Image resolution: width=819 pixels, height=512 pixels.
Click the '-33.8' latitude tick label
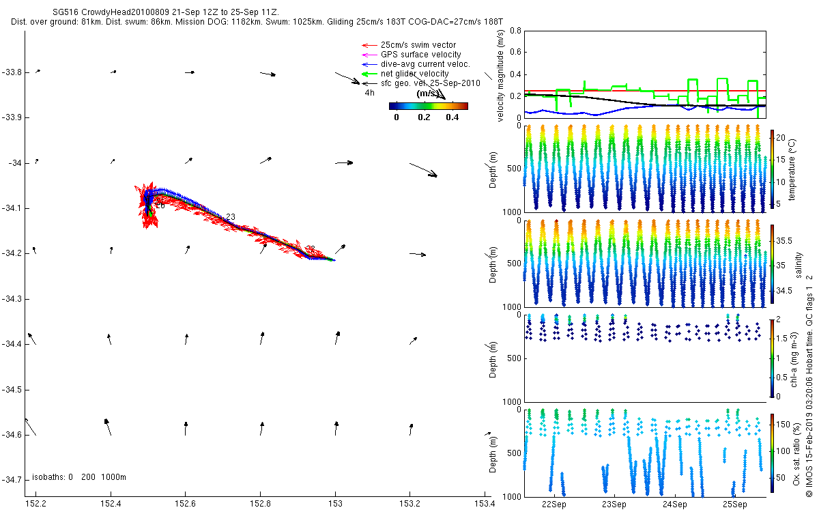click(x=12, y=72)
